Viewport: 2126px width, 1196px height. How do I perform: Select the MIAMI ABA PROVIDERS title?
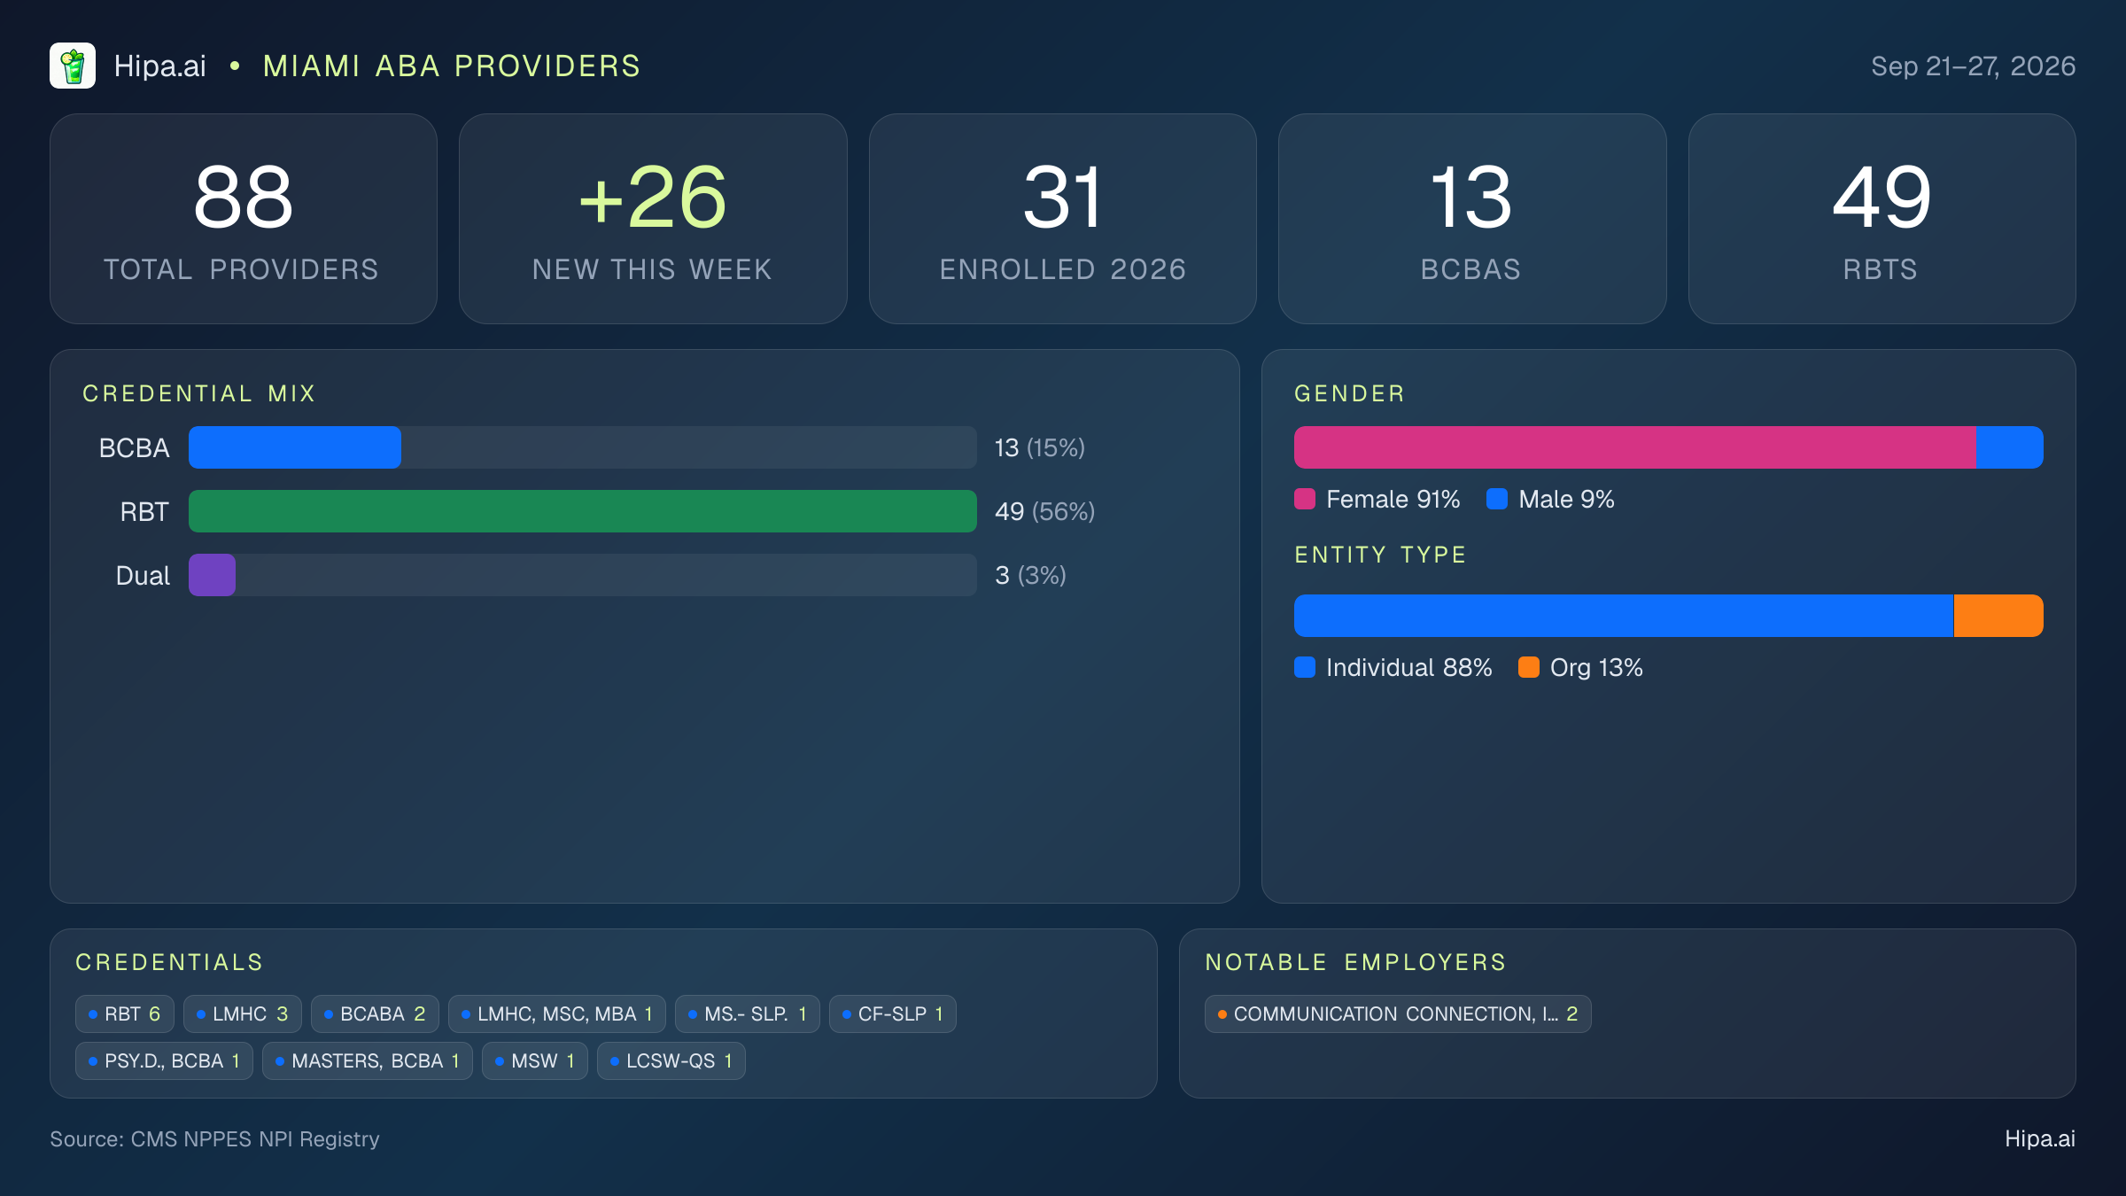pyautogui.click(x=452, y=66)
